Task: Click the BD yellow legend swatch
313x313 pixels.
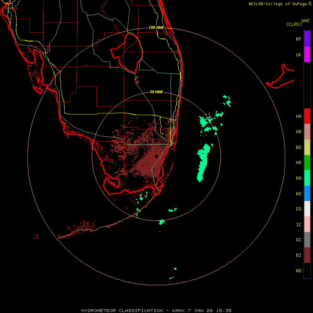Action: click(x=307, y=147)
